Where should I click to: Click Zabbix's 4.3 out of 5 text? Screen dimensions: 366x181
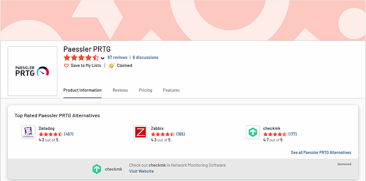tap(161, 140)
